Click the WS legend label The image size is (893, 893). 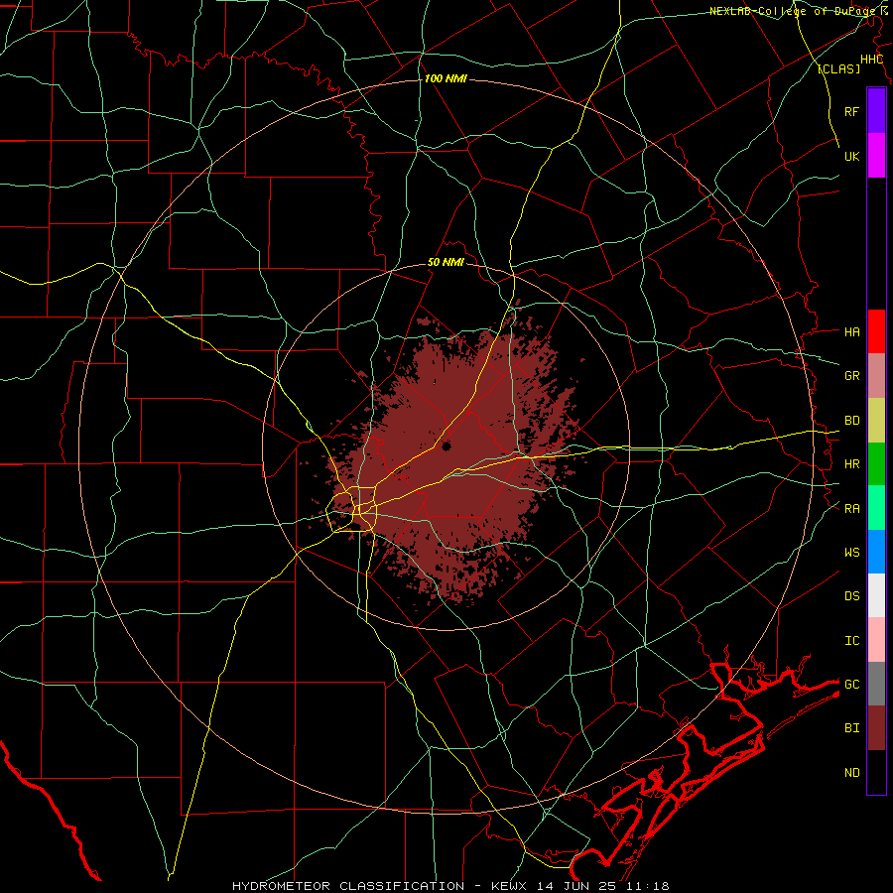click(x=851, y=553)
